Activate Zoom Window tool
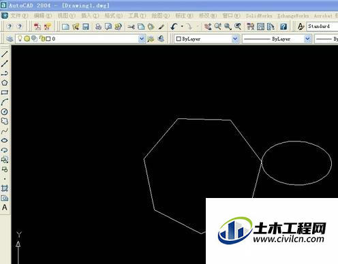 (x=228, y=27)
